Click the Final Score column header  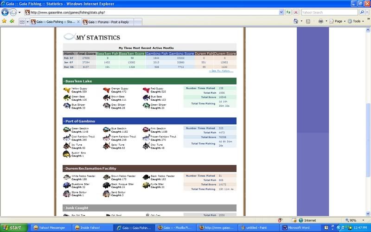(x=86, y=53)
